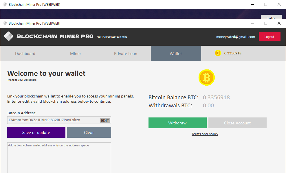Open the Terms and policy link
This screenshot has height=173, width=286.
[x=205, y=134]
